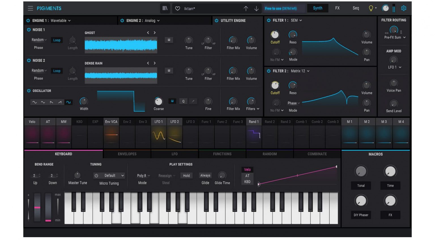
Task: Load next preset with down arrow
Action: 256,8
